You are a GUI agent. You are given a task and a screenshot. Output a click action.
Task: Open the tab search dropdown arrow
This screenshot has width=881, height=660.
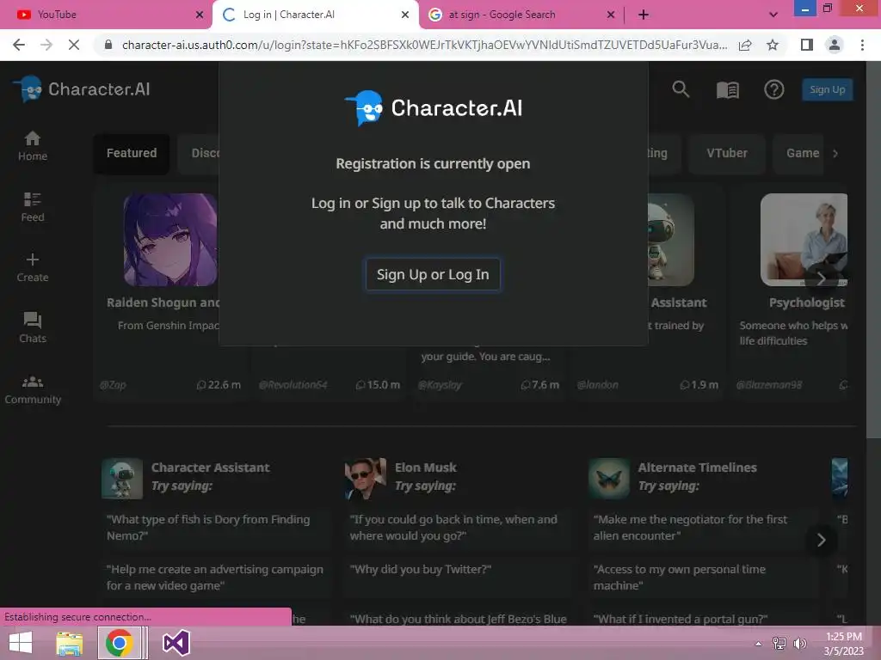tap(773, 15)
